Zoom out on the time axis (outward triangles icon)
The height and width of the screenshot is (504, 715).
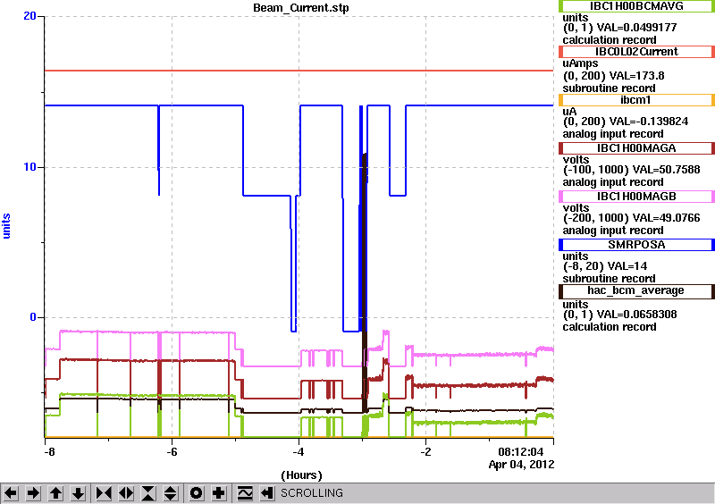click(126, 493)
